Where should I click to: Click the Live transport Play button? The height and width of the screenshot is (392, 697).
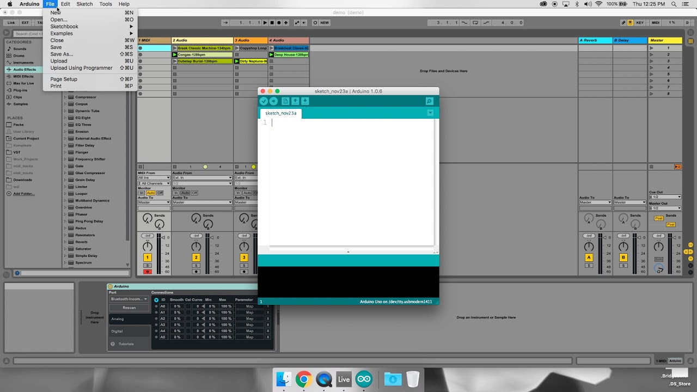click(x=265, y=23)
